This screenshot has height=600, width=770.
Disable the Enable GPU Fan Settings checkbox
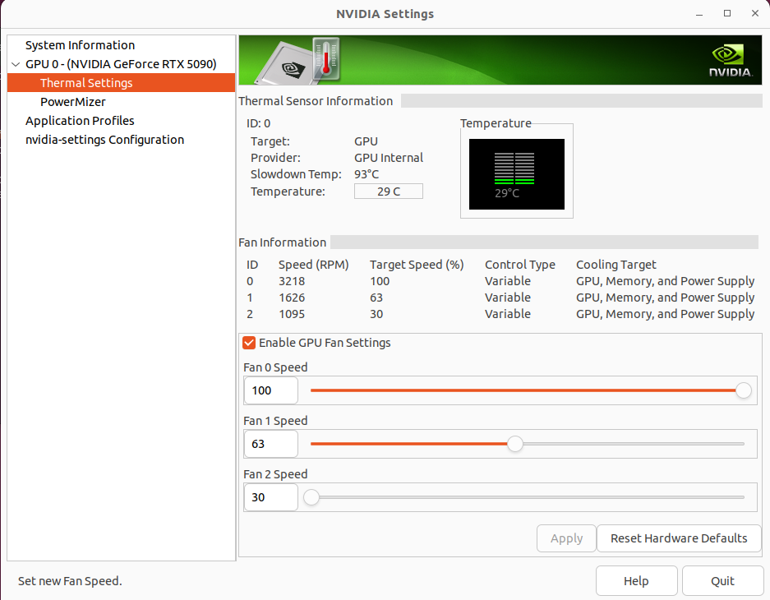click(249, 343)
